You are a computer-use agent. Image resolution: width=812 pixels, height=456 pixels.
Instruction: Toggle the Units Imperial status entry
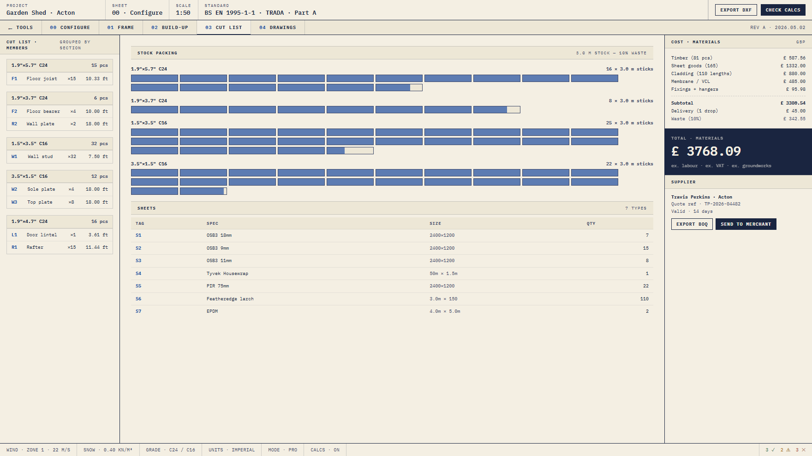coord(232,450)
